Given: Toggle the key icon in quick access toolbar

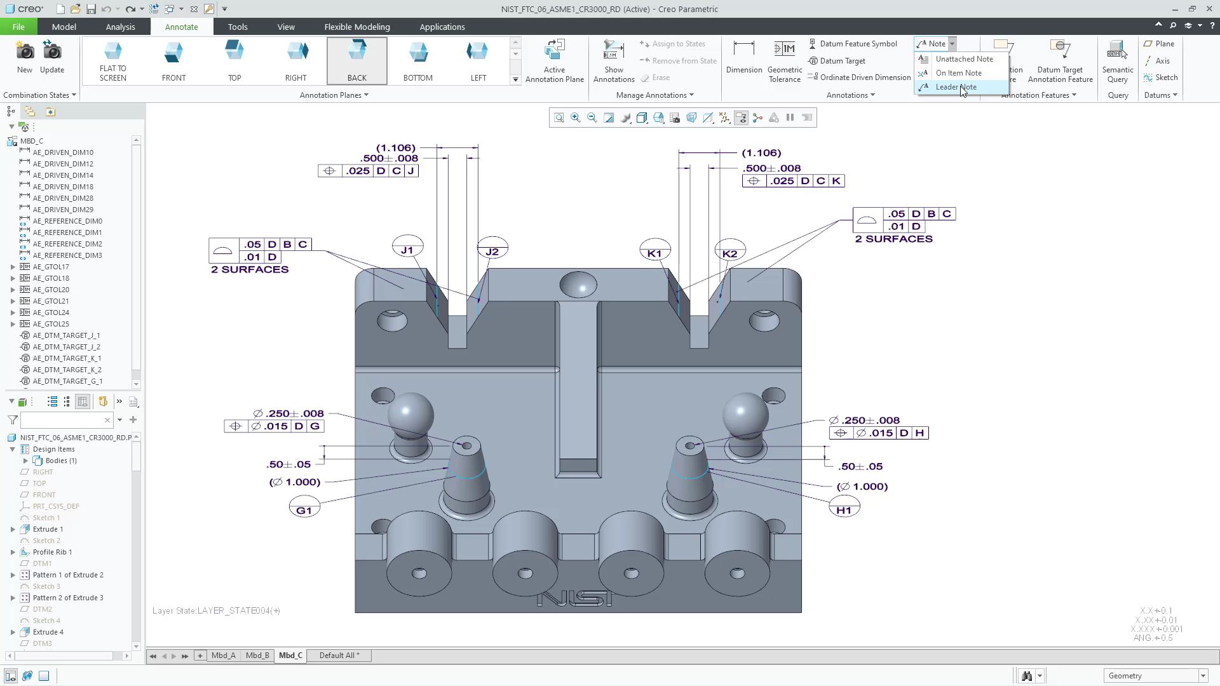Looking at the screenshot, I should 209,9.
